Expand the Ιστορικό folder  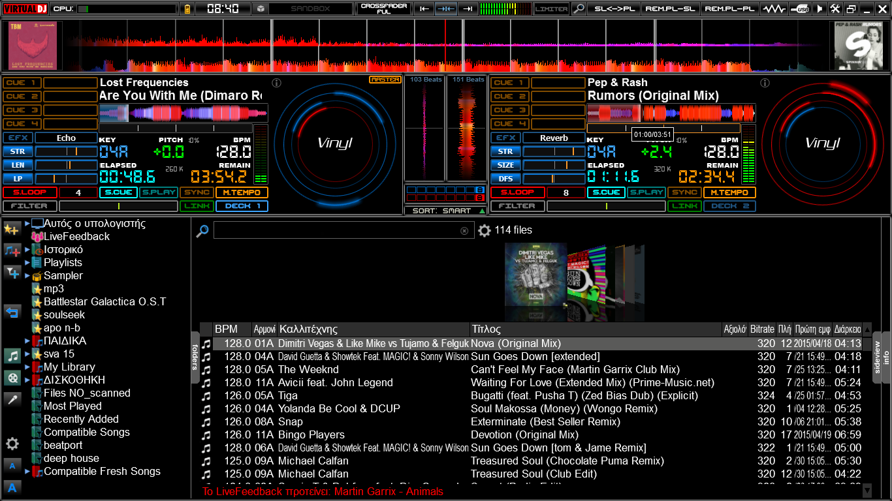[x=27, y=250]
